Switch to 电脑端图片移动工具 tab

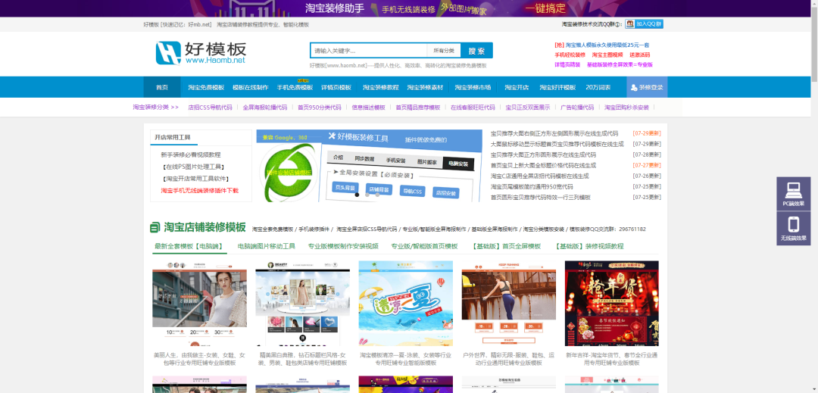point(266,246)
